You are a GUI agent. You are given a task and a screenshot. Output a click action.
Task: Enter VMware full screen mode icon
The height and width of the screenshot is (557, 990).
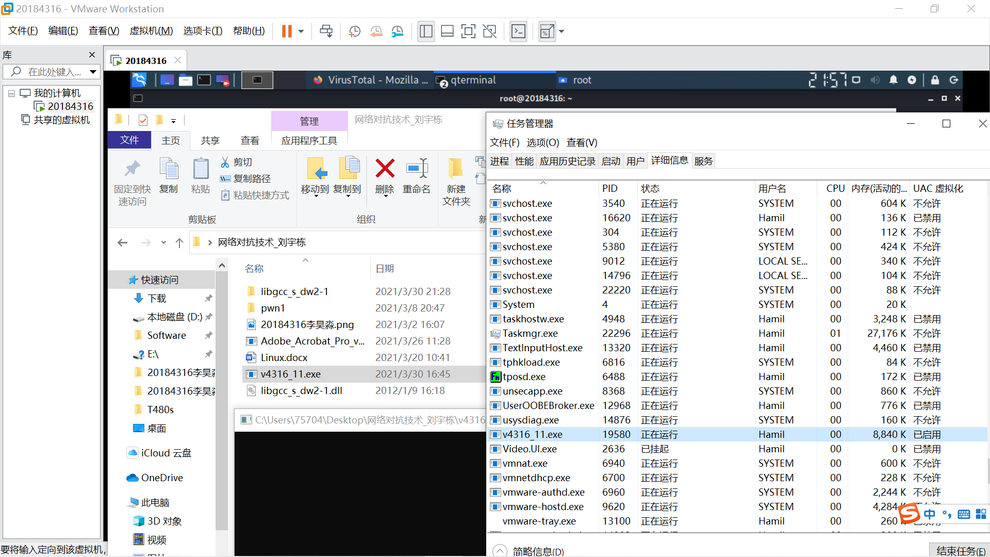click(468, 31)
